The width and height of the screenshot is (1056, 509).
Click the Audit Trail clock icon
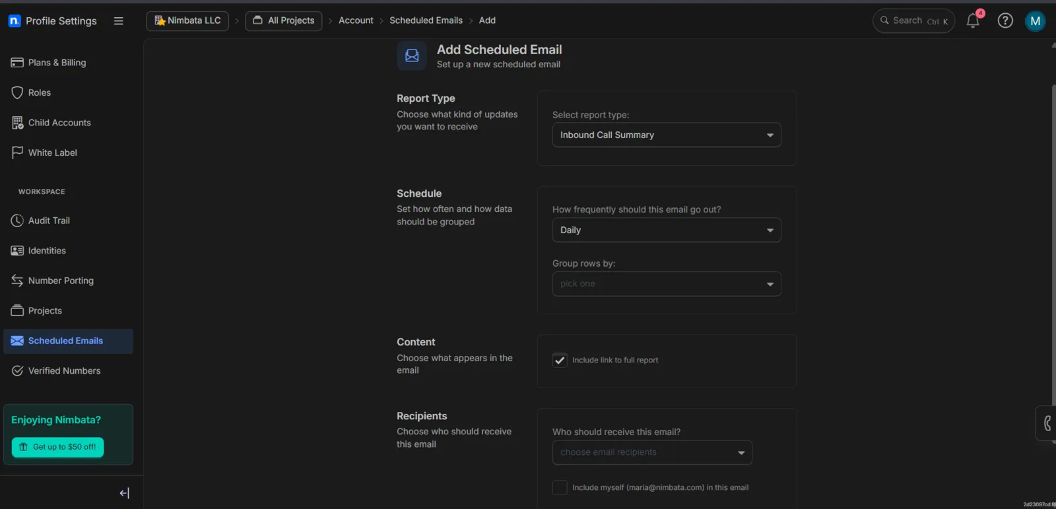[x=17, y=221]
